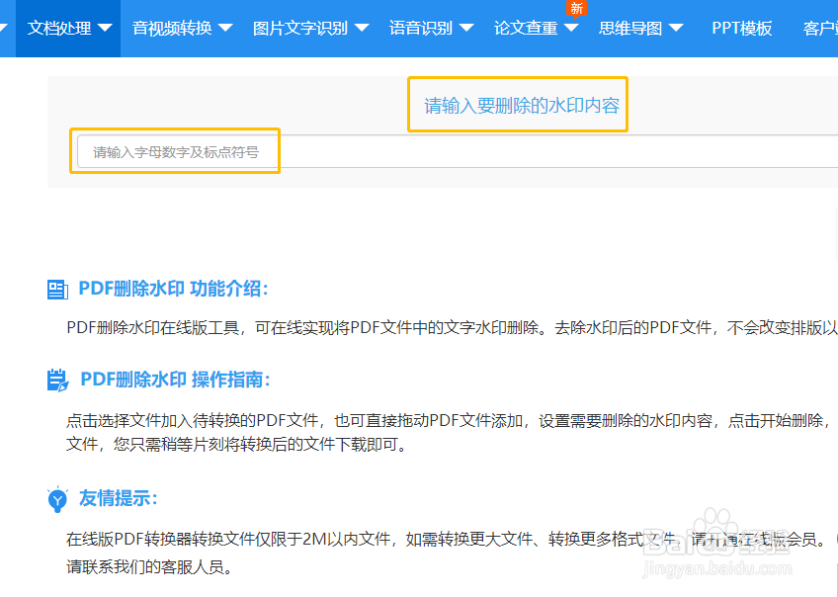This screenshot has height=597, width=838.
Task: Click the watermark text input field
Action: [176, 150]
